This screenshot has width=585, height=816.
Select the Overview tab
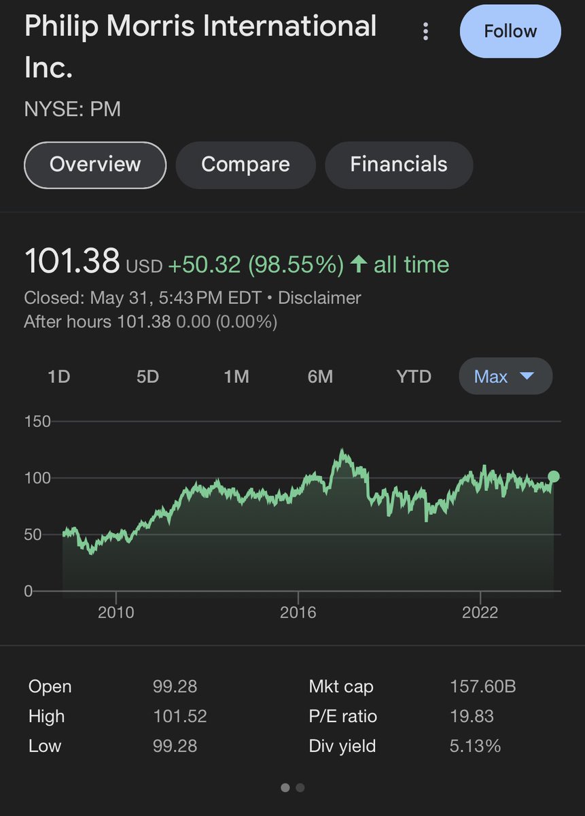pyautogui.click(x=95, y=165)
